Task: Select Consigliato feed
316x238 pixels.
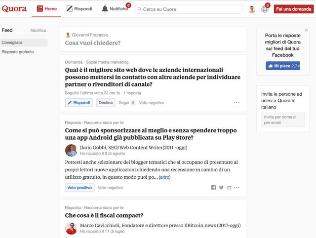Action: (x=24, y=42)
